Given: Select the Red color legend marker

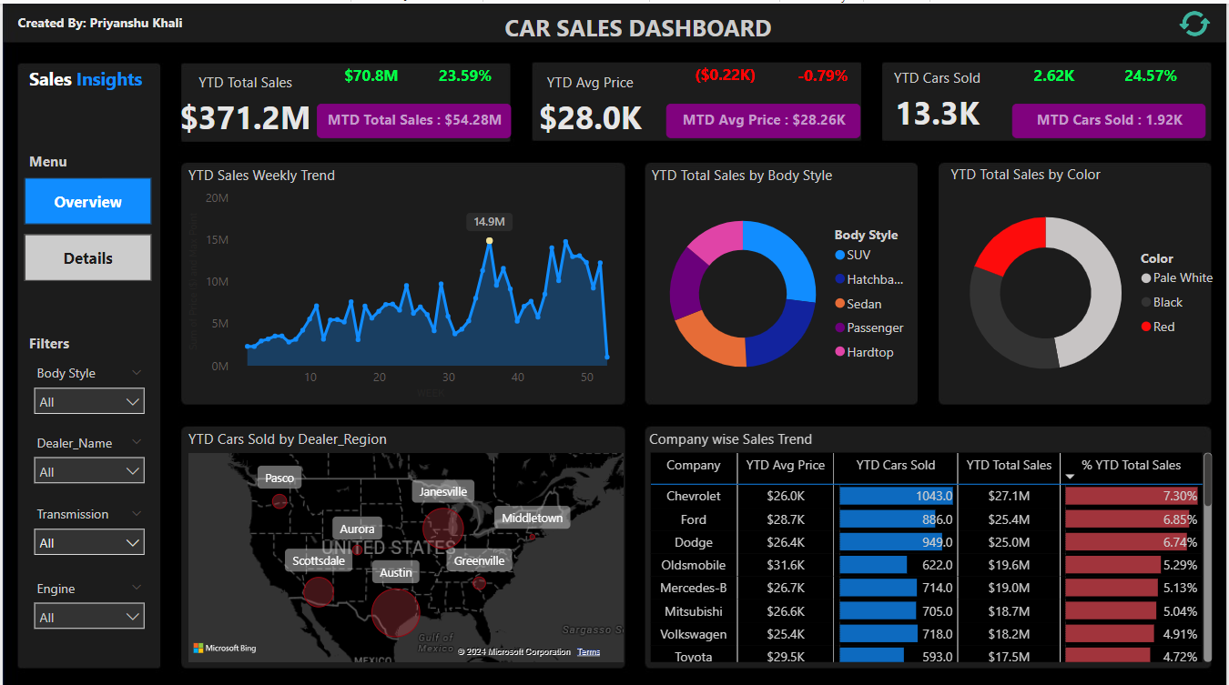Looking at the screenshot, I should coord(1145,327).
